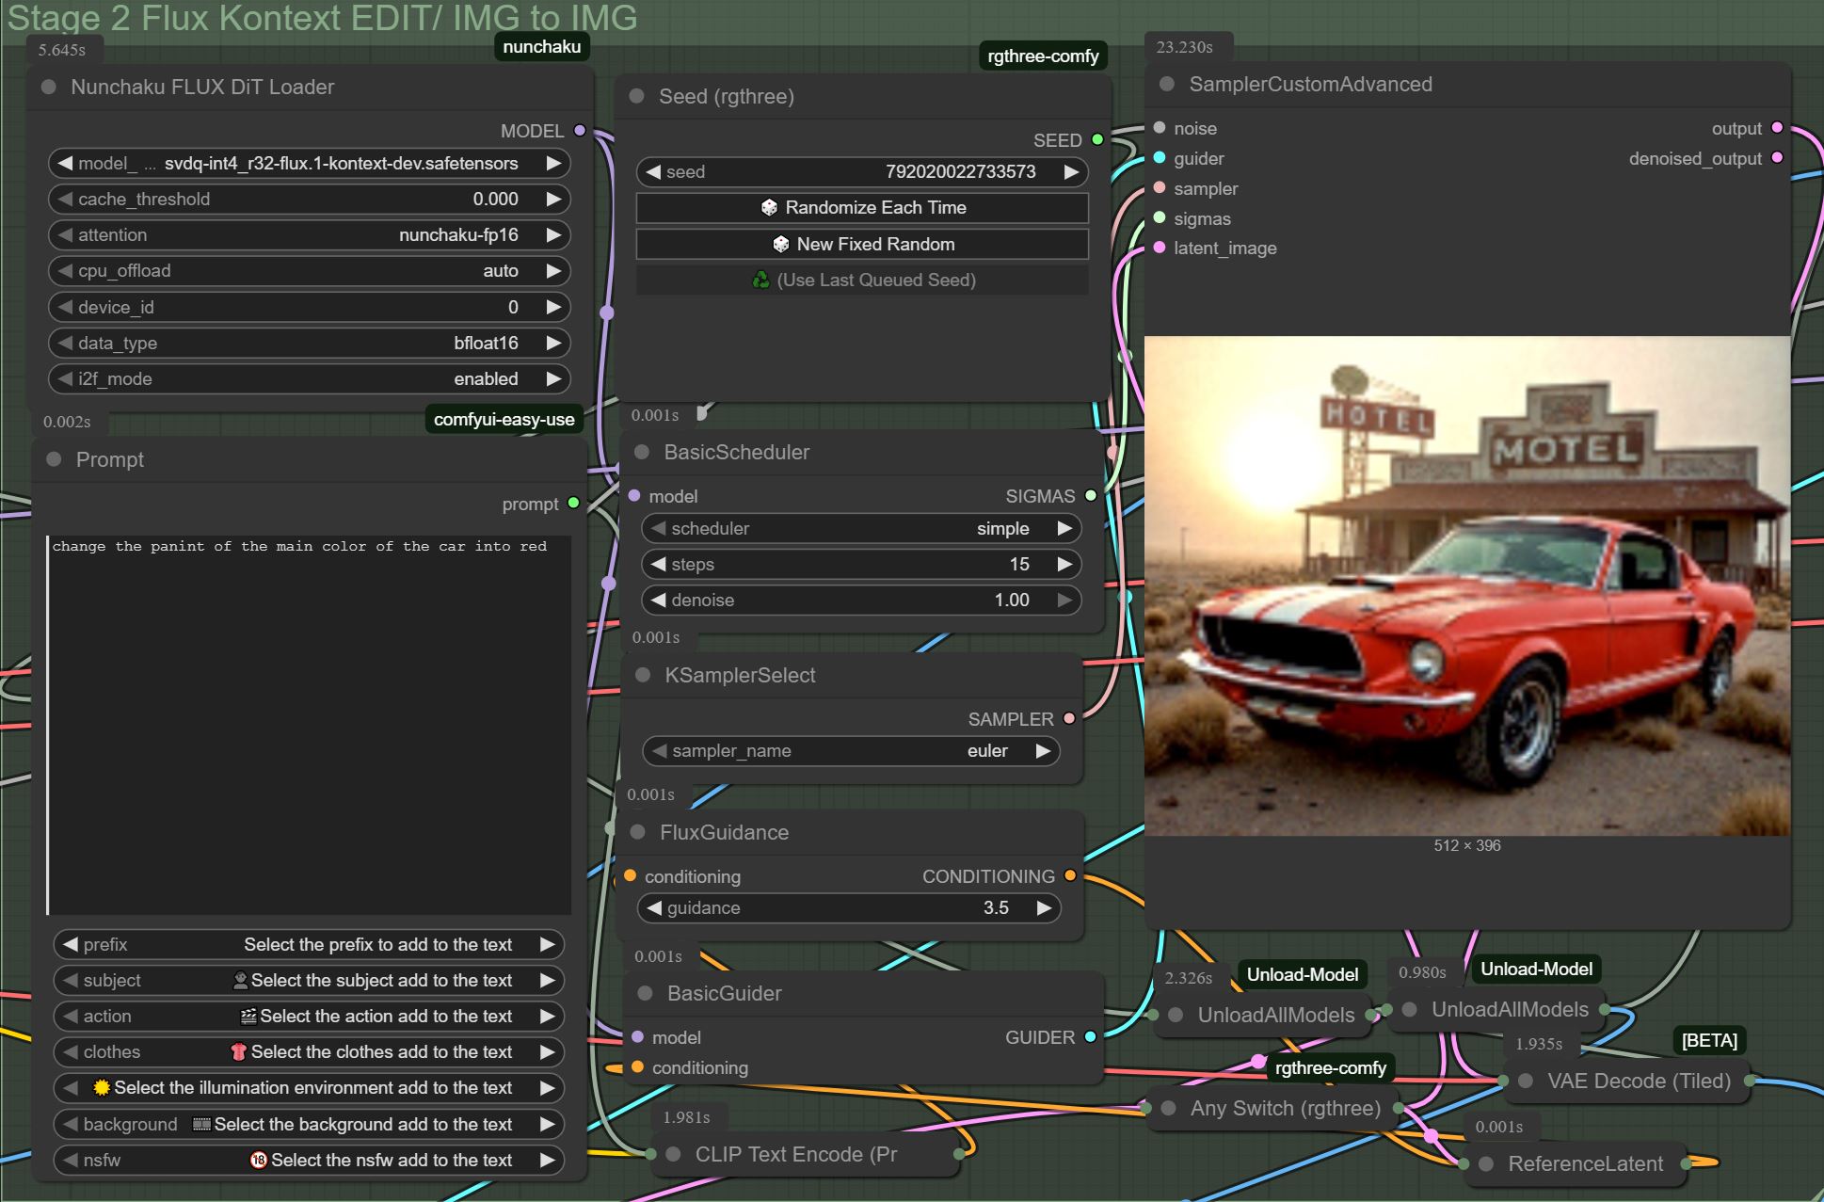The image size is (1824, 1202).
Task: Click the guider input socket
Action: [1160, 157]
